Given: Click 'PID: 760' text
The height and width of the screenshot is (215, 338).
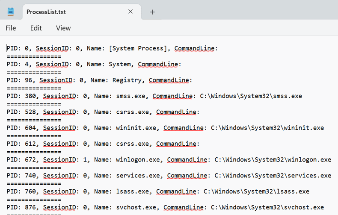Looking at the screenshot, I should click(x=21, y=191).
